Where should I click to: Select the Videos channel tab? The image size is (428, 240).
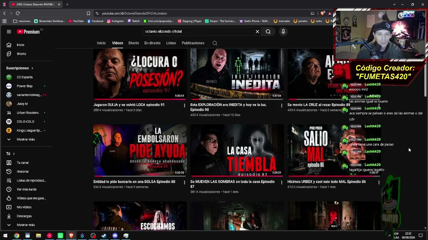coord(117,43)
